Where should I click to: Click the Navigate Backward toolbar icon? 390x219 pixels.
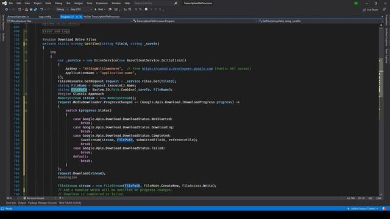coord(6,10)
